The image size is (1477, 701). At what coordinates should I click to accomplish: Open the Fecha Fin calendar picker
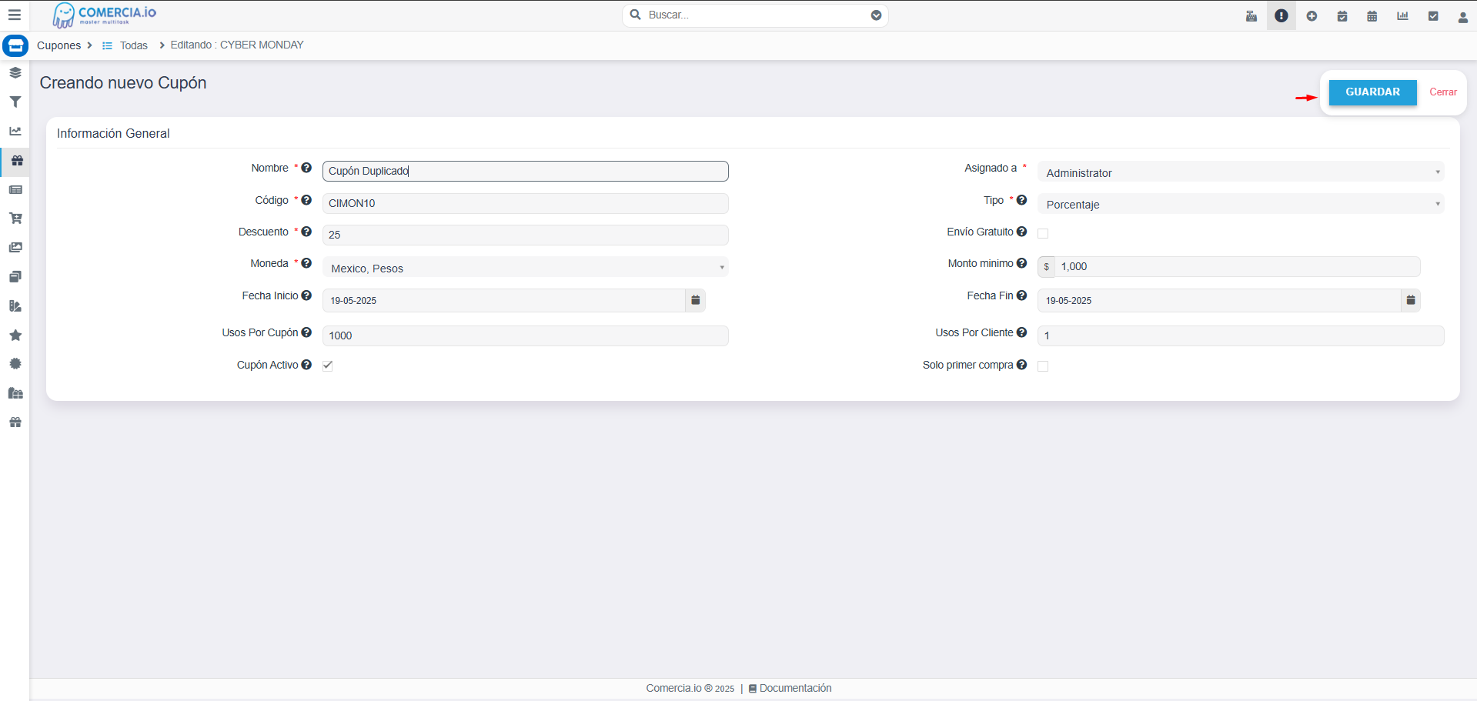(x=1411, y=300)
